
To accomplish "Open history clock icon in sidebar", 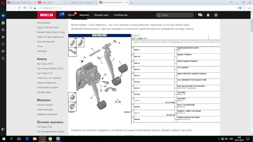I will click(x=3, y=58).
